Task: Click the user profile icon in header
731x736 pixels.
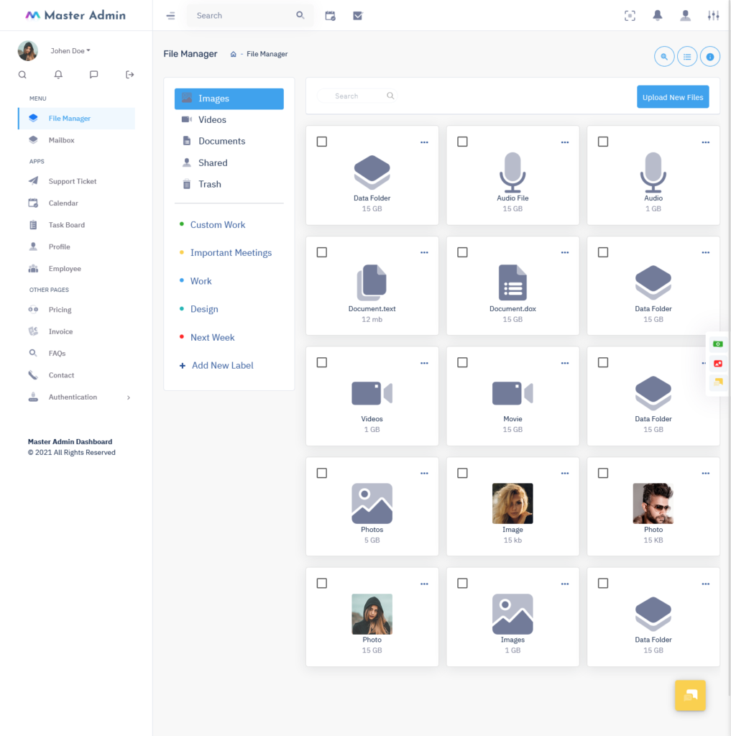Action: point(685,15)
